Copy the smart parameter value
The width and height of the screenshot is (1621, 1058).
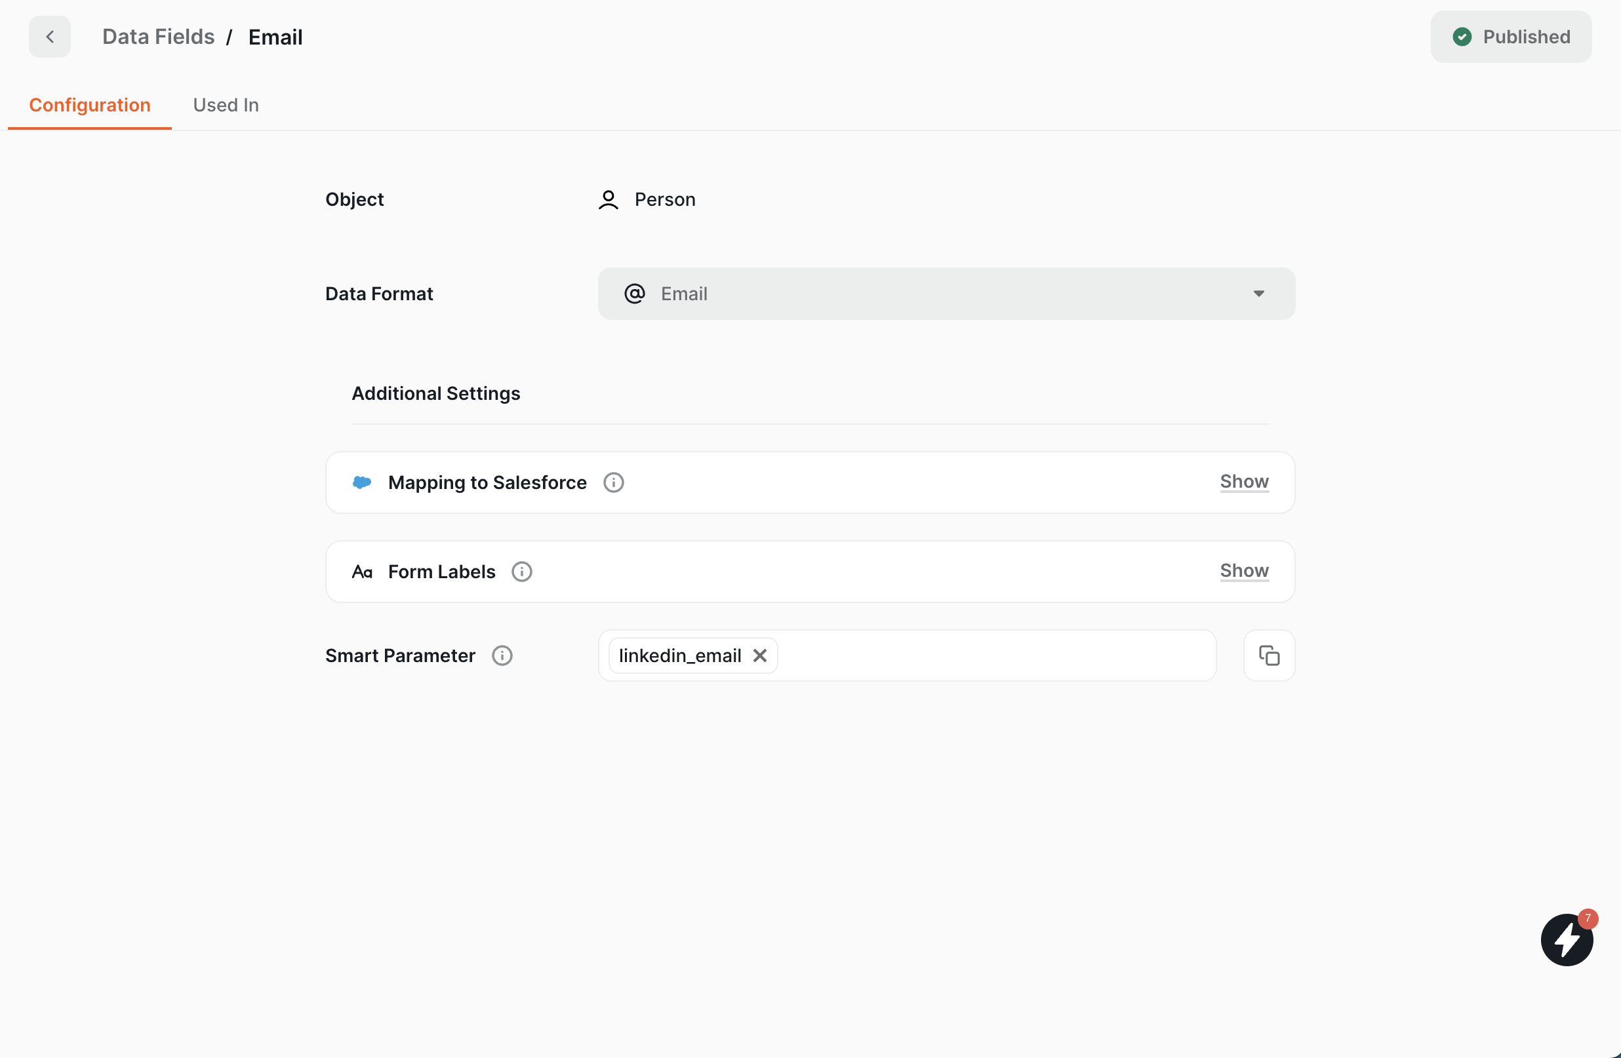[x=1268, y=656]
